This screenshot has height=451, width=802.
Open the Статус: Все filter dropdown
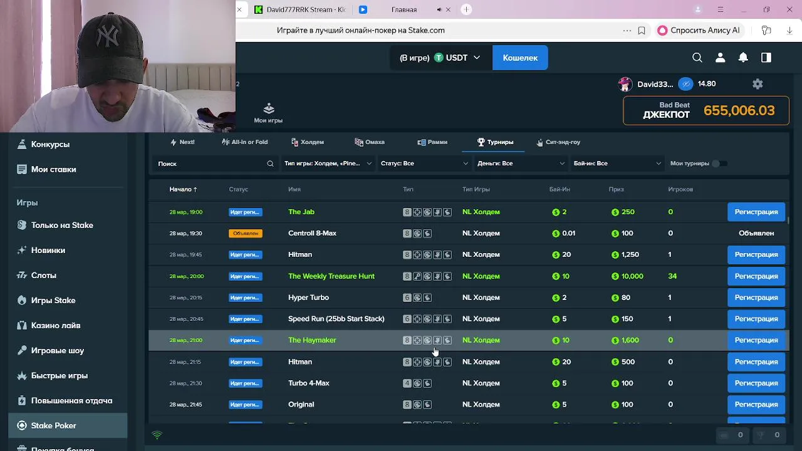point(424,163)
